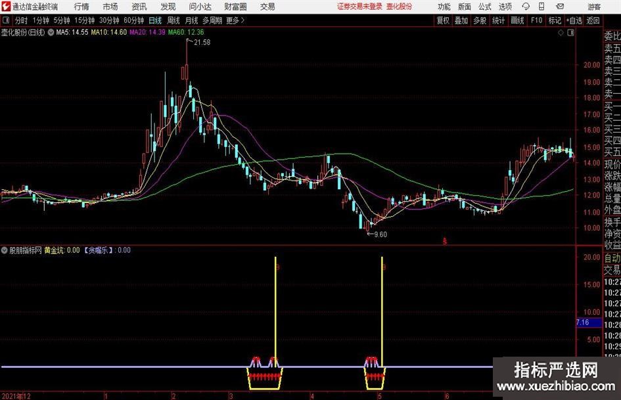Image resolution: width=621 pixels, height=400 pixels.
Task: Switch to the 5分钟 period tab
Action: coord(62,20)
